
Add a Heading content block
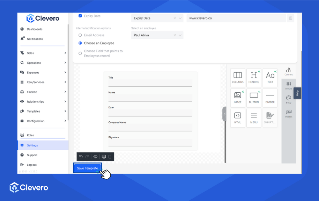coord(254,78)
